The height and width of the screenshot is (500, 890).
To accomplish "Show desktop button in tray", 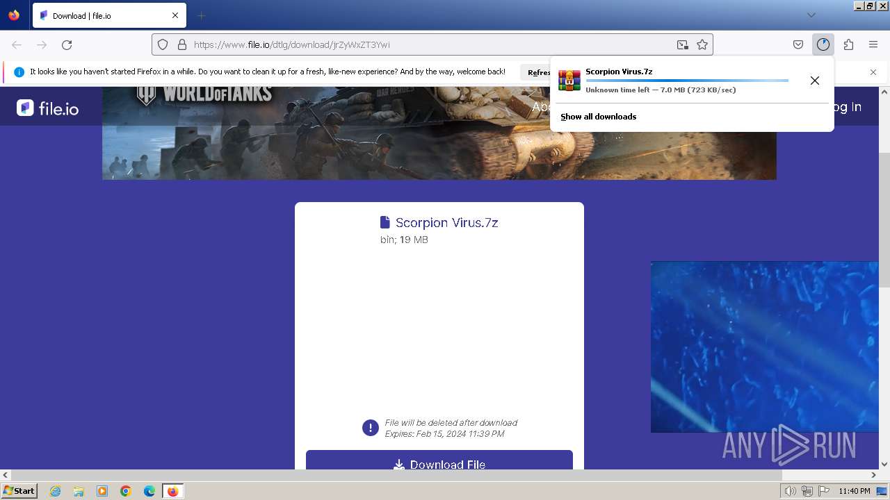I will [x=882, y=491].
